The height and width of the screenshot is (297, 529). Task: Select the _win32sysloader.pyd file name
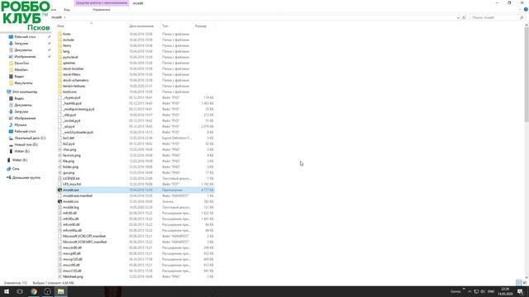point(78,132)
